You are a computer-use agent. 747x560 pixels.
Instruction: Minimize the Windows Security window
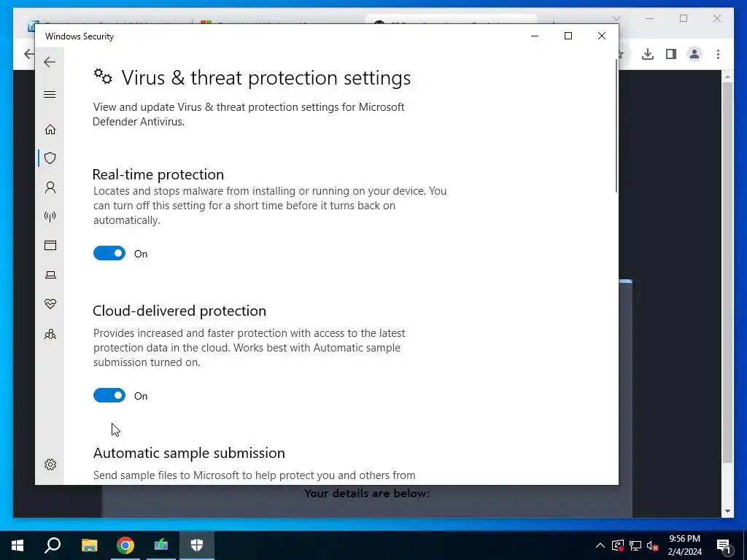coord(535,36)
